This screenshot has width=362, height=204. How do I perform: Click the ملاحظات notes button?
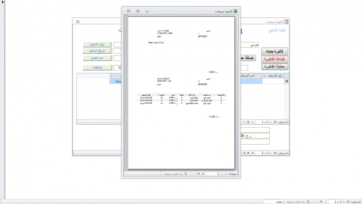coord(97,67)
